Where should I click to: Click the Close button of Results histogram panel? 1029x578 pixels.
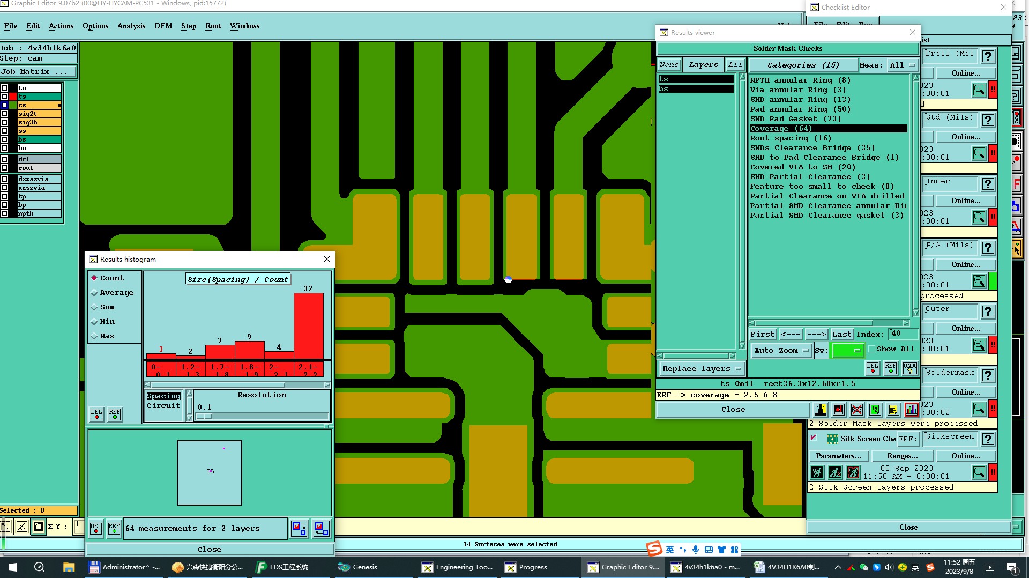[210, 549]
